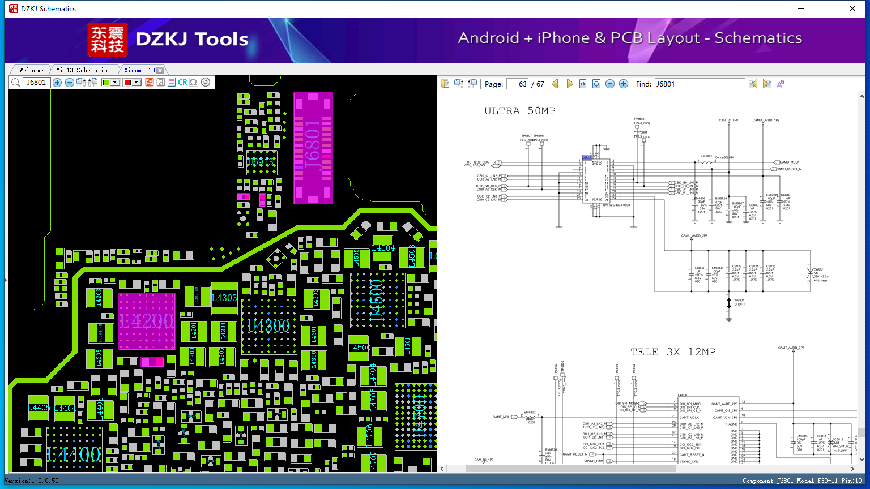The width and height of the screenshot is (870, 489).
Task: Close the Xiaomi 13 tab
Action: pos(160,70)
